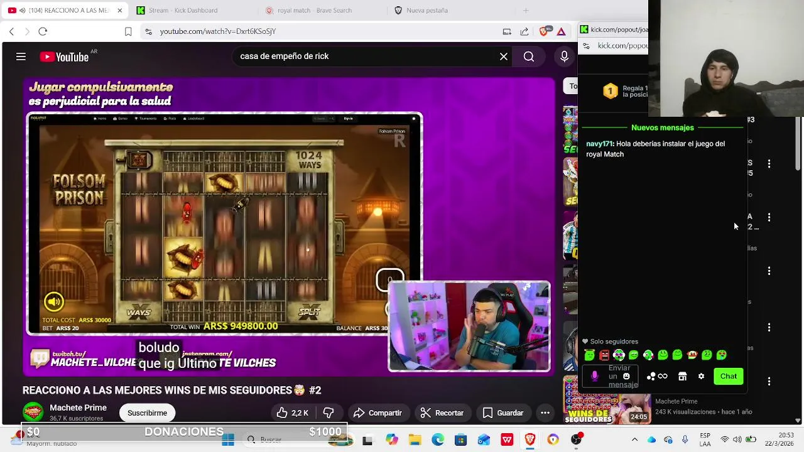Go to the YouTube home logo
This screenshot has height=452, width=804.
point(65,57)
